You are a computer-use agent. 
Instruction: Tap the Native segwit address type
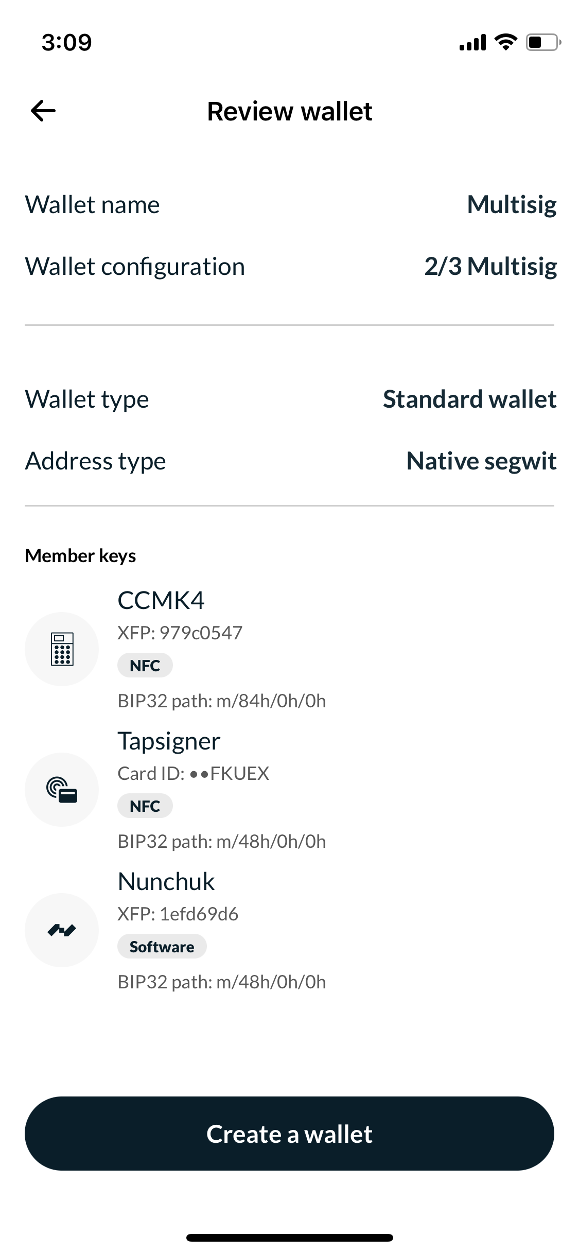(481, 461)
